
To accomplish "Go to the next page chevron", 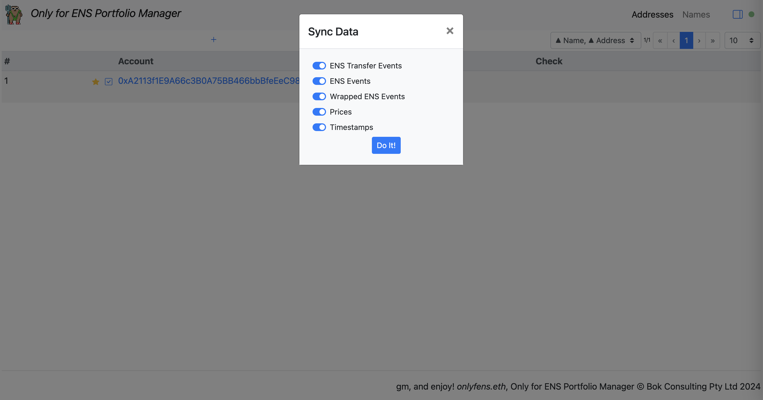I will [x=699, y=41].
